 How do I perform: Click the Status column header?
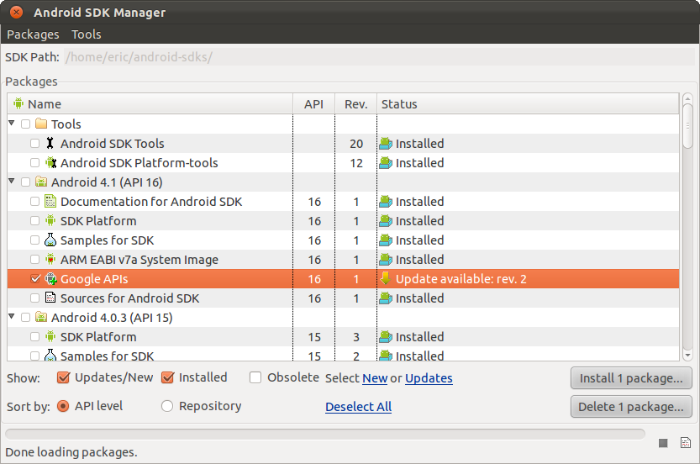point(528,103)
